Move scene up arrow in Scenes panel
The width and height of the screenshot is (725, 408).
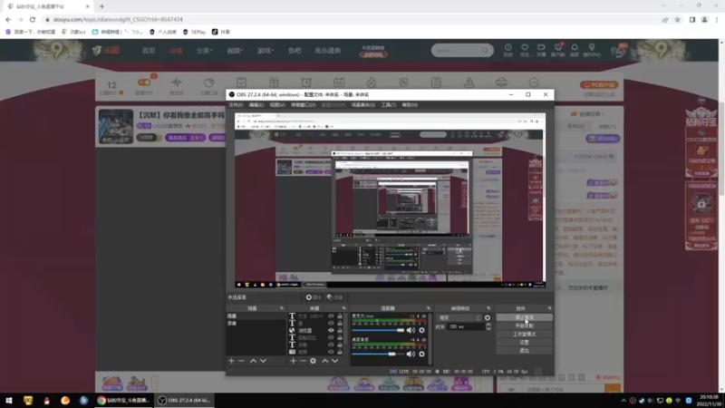253,361
